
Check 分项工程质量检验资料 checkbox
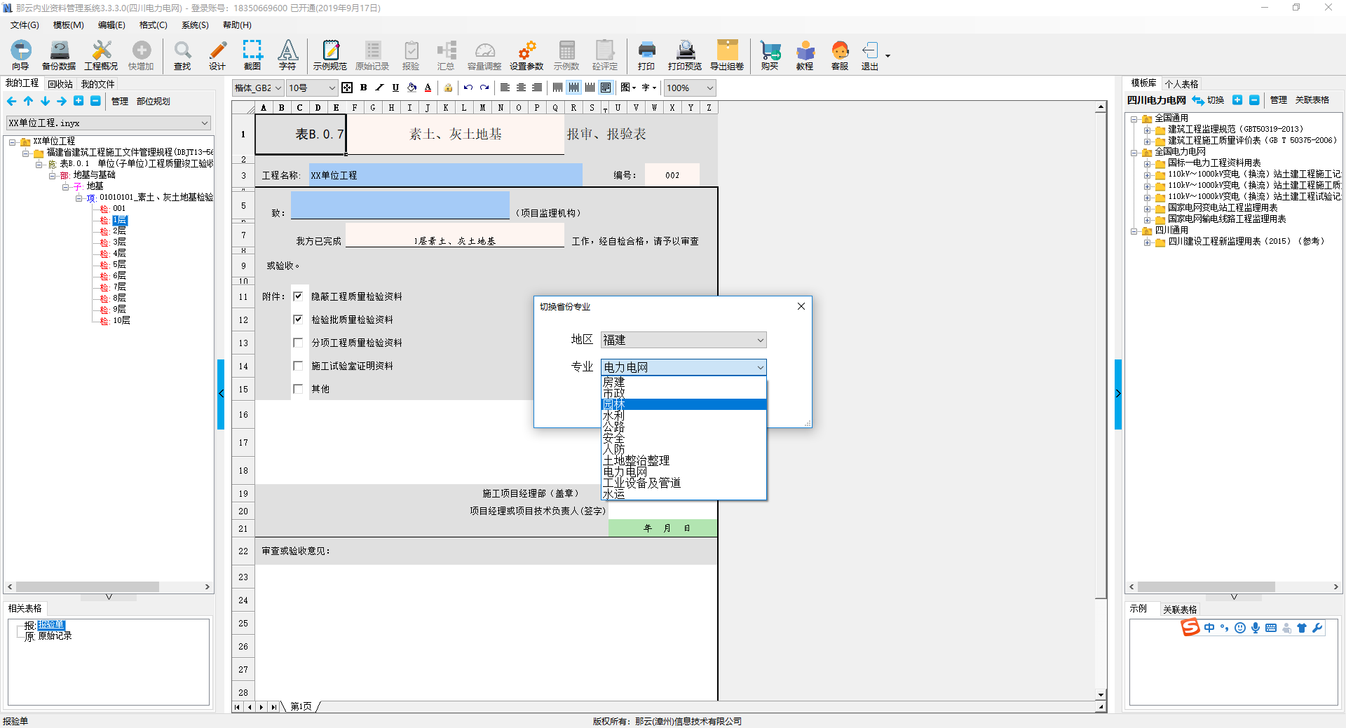point(298,343)
